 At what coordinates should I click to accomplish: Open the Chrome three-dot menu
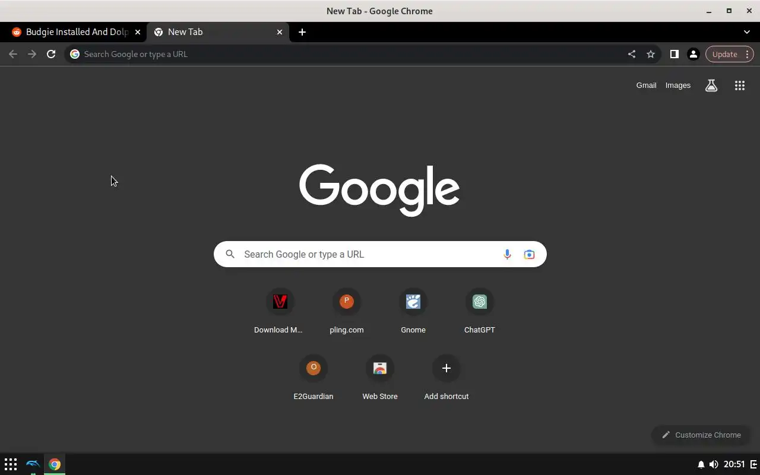coord(747,54)
